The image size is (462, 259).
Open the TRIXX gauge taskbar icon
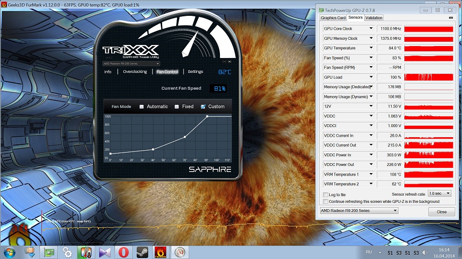click(x=180, y=253)
